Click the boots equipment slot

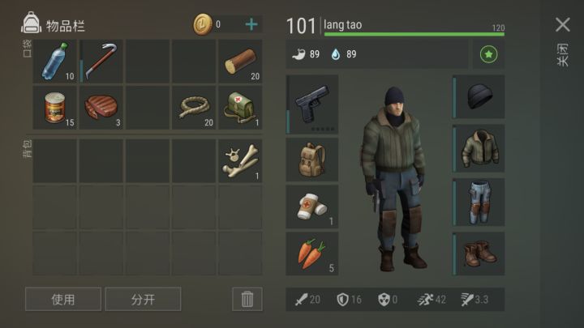[479, 253]
